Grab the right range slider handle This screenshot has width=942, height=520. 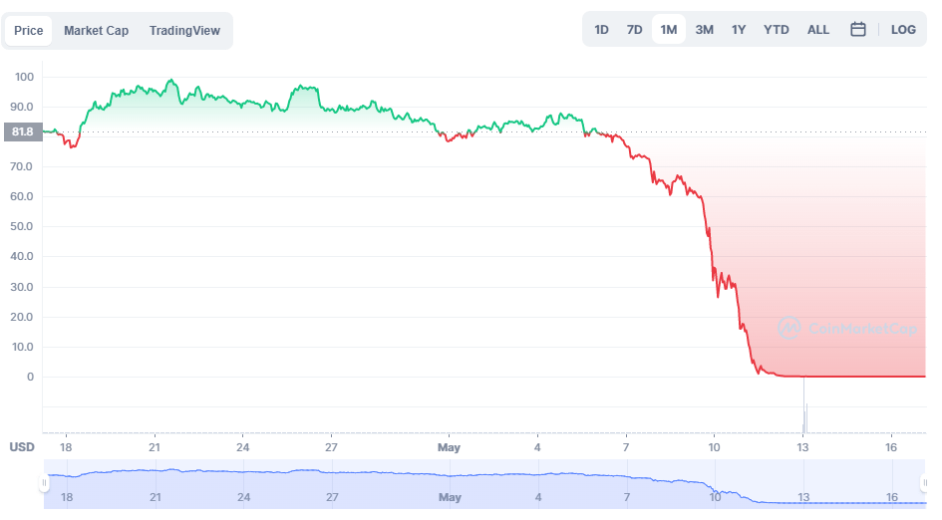tap(925, 483)
